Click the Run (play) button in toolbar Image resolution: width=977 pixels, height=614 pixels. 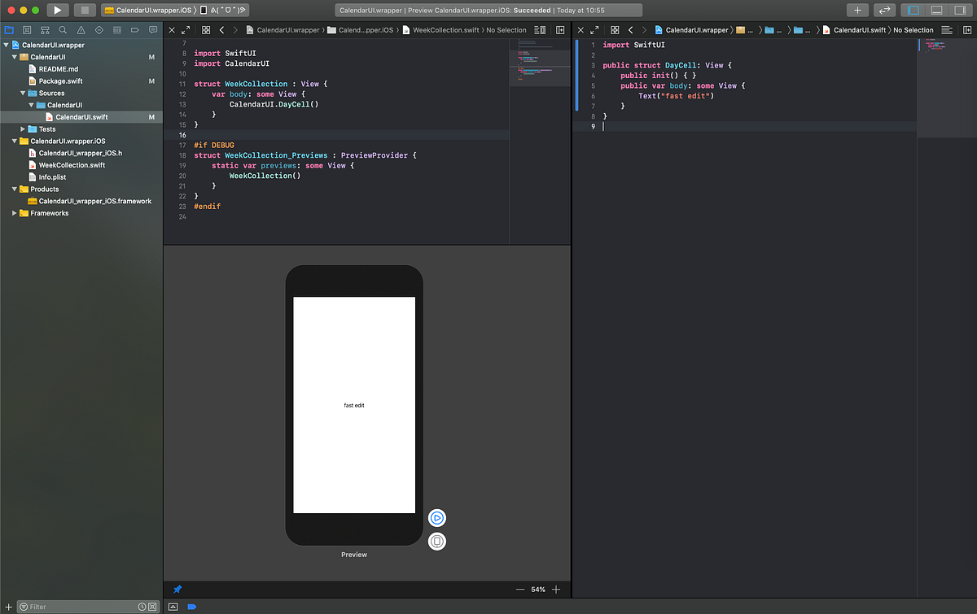tap(57, 10)
